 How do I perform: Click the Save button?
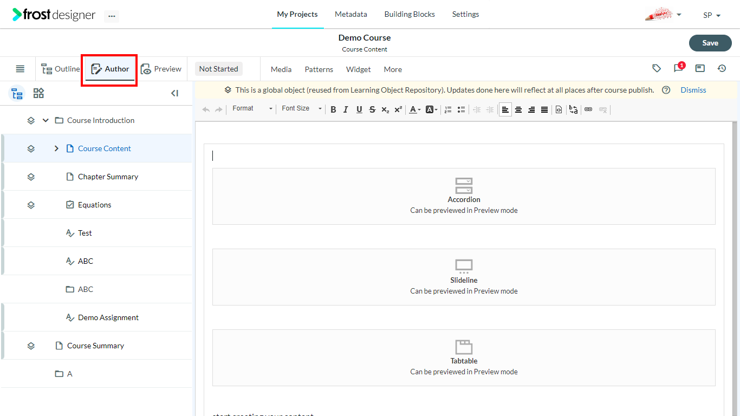710,43
